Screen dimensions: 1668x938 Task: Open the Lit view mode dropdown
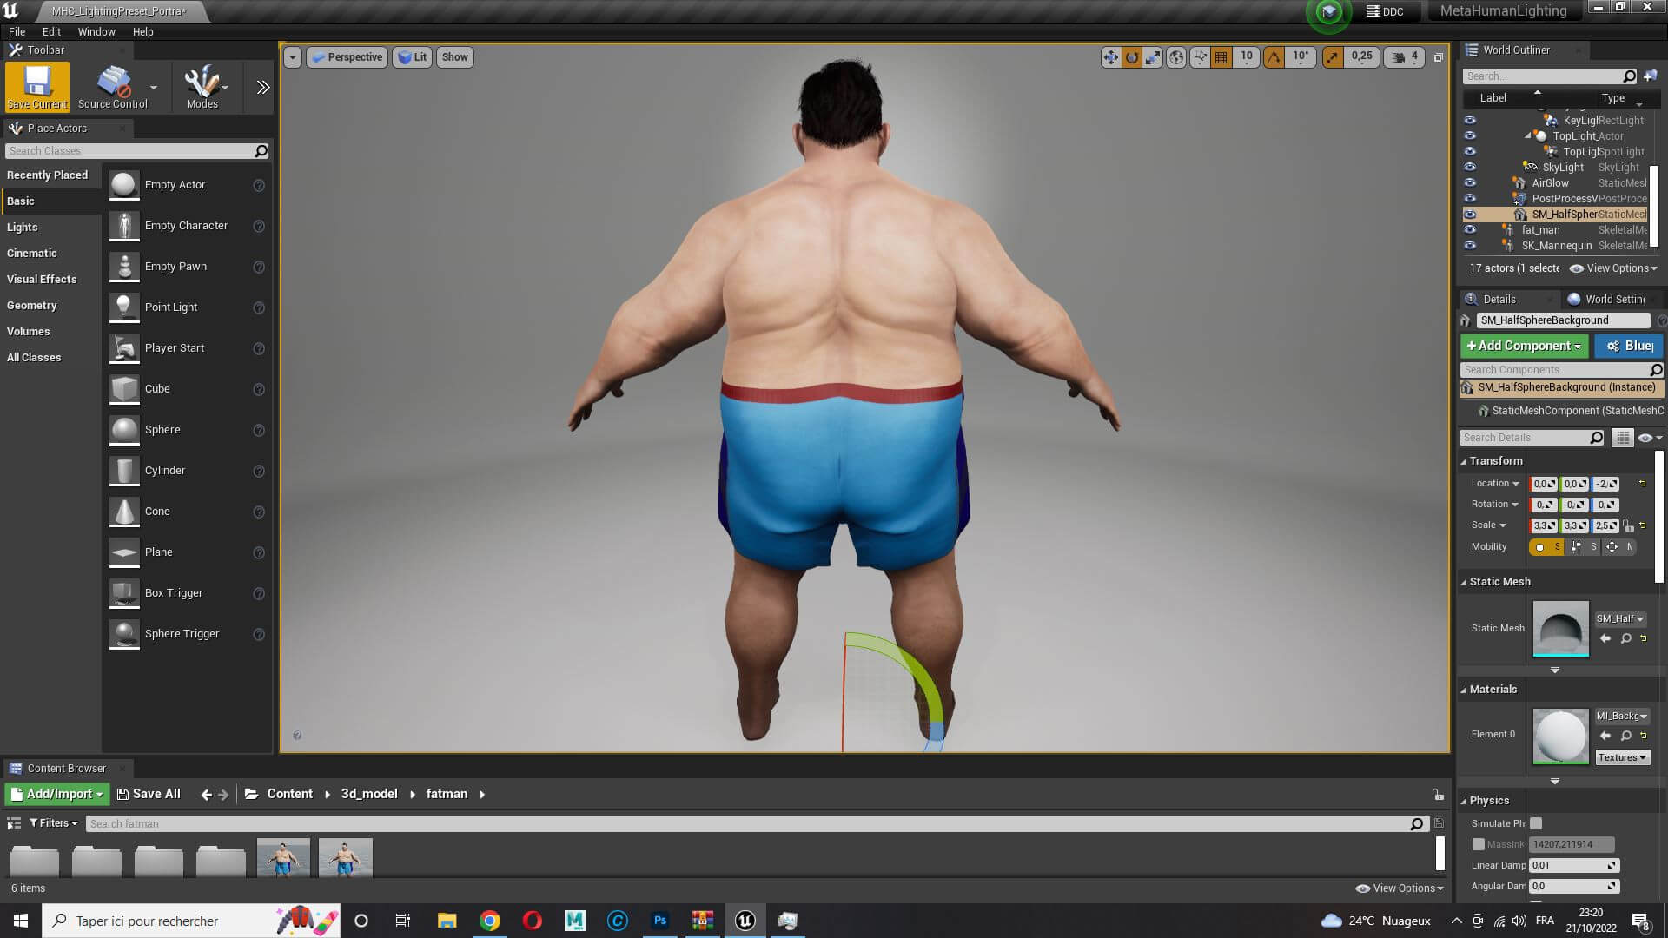pos(413,57)
